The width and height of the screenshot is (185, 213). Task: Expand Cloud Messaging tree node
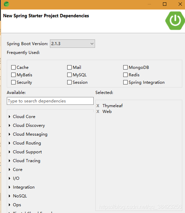point(10,134)
